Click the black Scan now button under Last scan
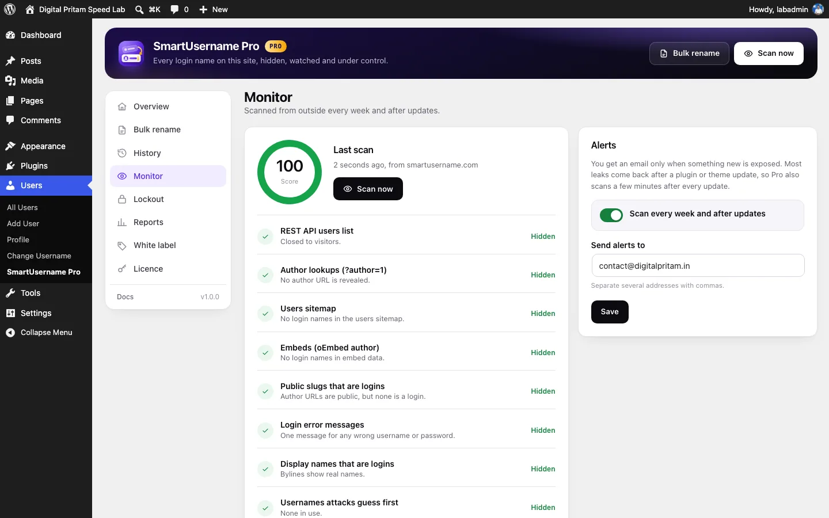 (368, 189)
